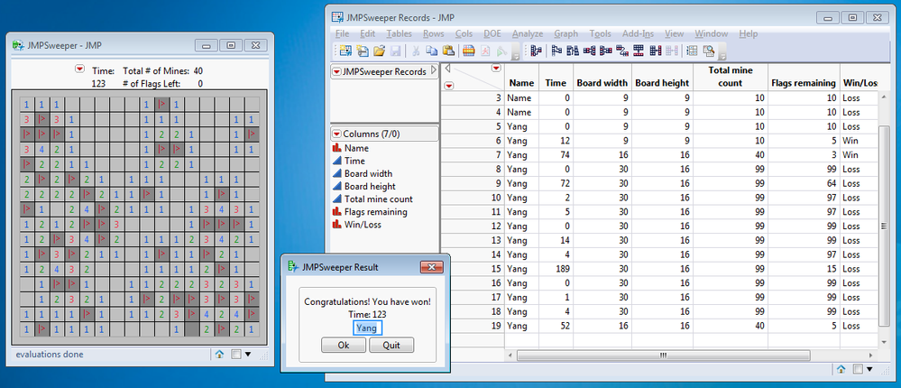The image size is (901, 388).
Task: Open the Tables menu
Action: [399, 34]
